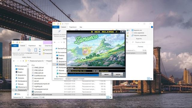This screenshot has width=192, height=108.
Task: Click sidebar scrollbar down arrow in Lumion folder window
Action: coord(28,95)
